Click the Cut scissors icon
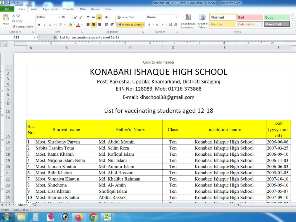The height and width of the screenshot is (222, 296). pyautogui.click(x=13, y=15)
